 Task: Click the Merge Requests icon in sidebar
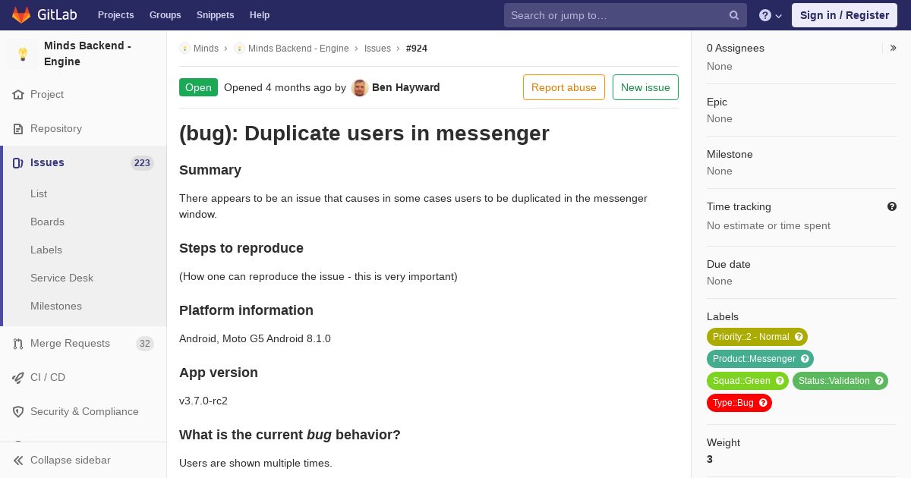click(x=18, y=344)
